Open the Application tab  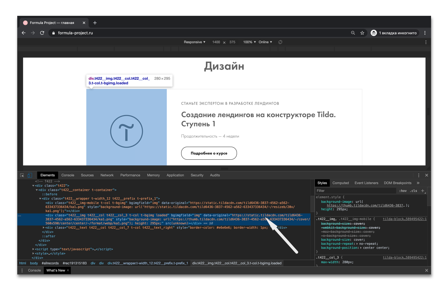(x=175, y=175)
